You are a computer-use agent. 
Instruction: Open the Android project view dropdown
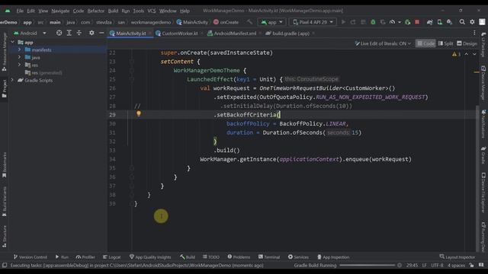click(30, 33)
